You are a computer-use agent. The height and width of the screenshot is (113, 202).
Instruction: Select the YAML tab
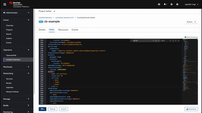[52, 30]
